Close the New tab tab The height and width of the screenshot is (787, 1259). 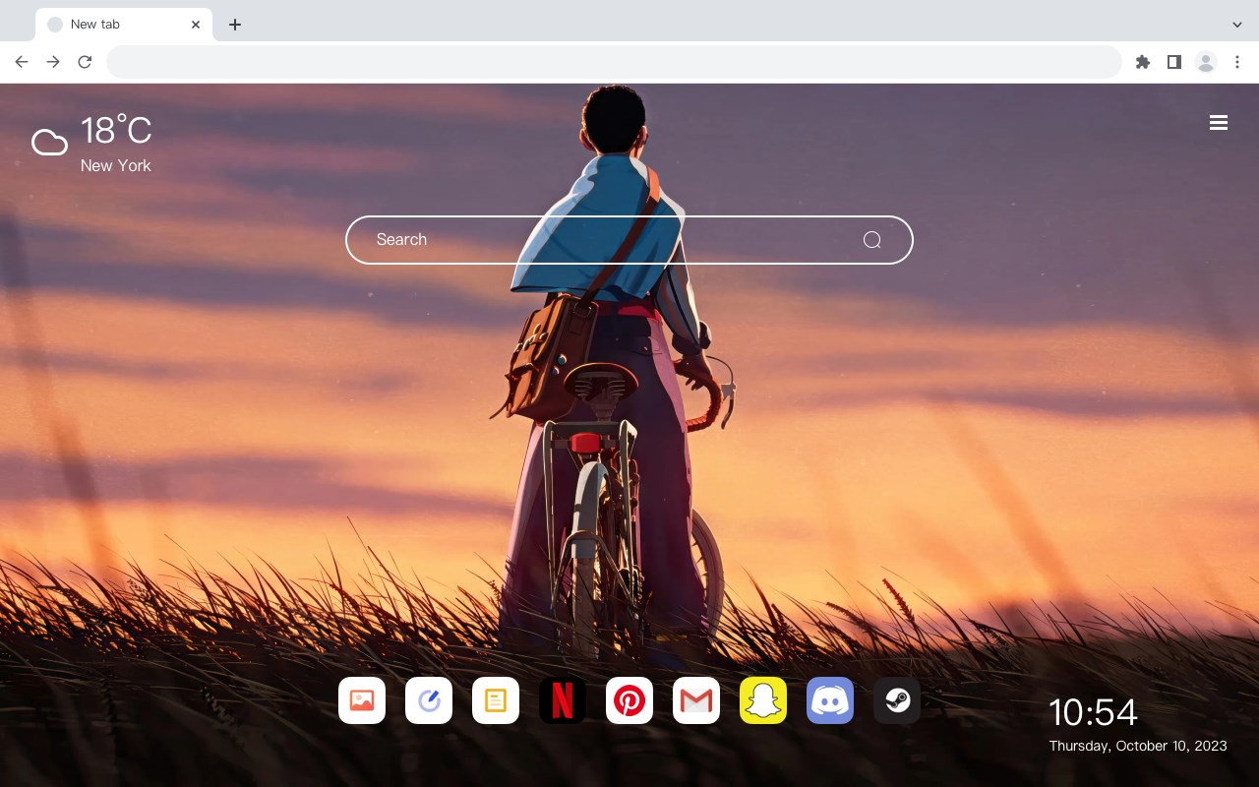coord(196,25)
